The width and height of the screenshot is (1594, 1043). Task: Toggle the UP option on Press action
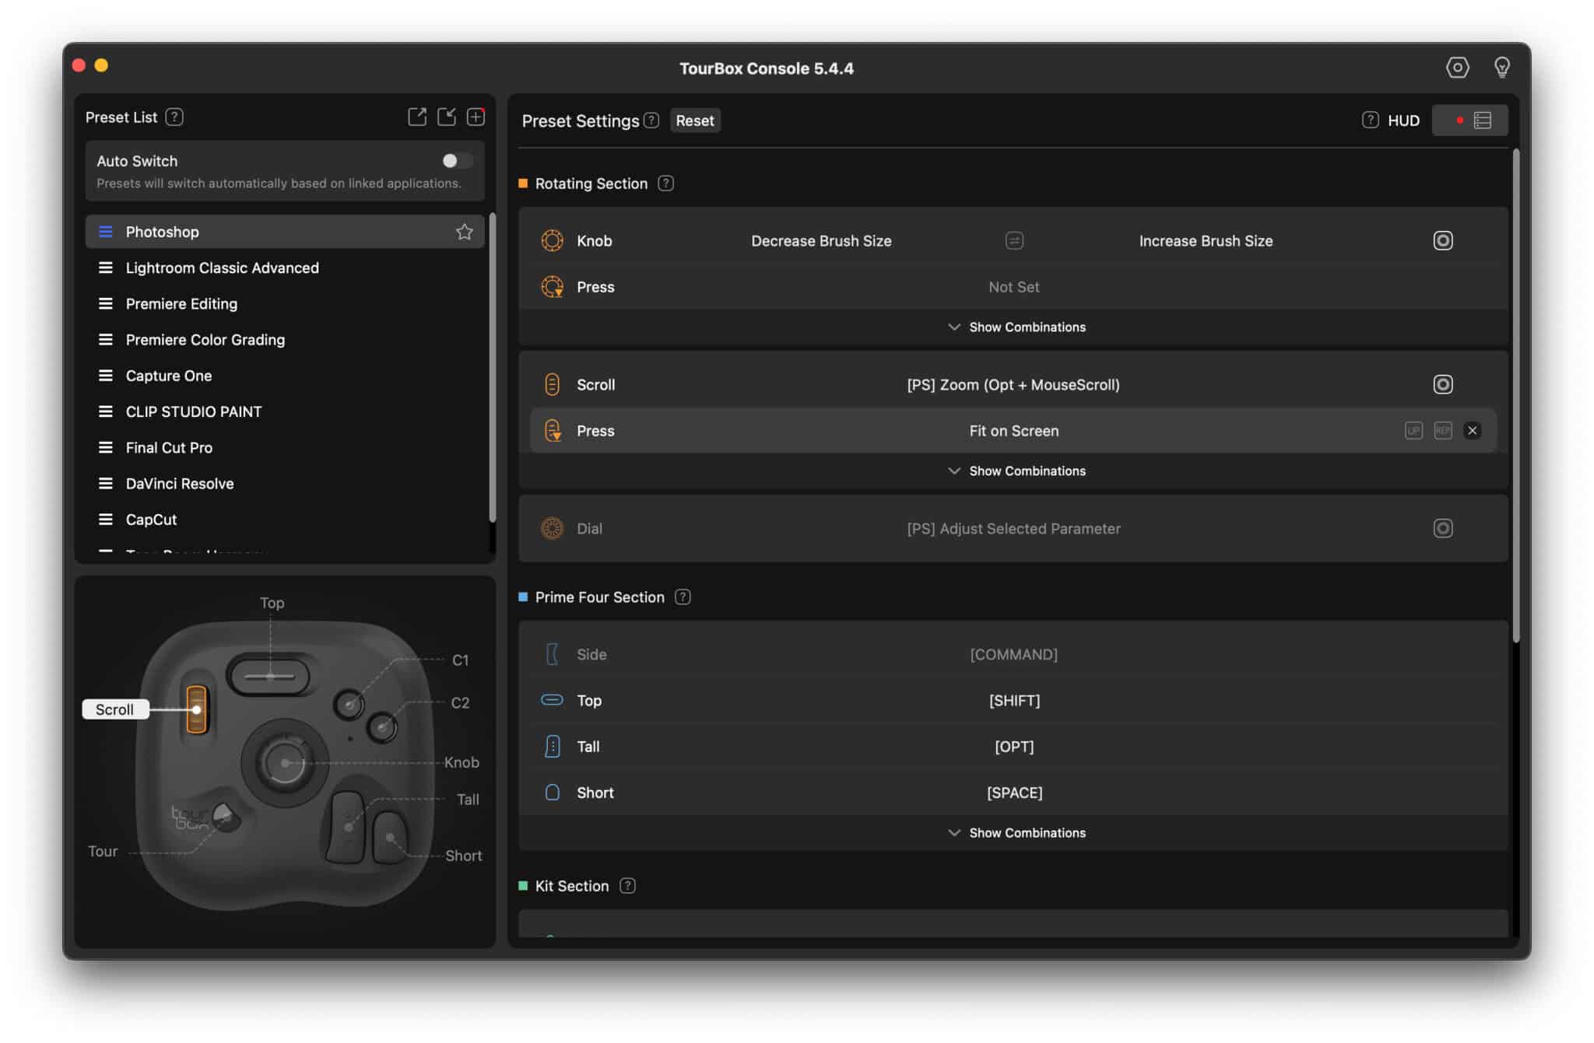[1413, 430]
